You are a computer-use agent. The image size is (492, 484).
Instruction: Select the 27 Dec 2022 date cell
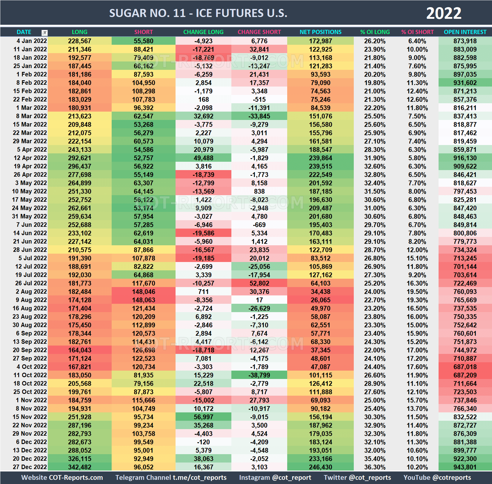pos(29,467)
